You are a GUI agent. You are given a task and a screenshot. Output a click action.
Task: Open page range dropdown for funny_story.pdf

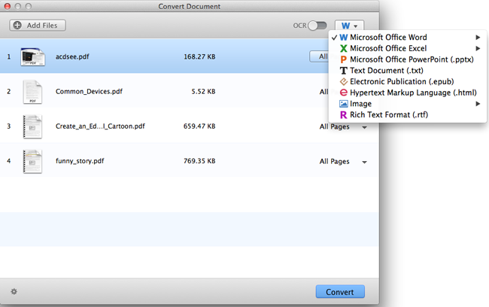pos(364,162)
